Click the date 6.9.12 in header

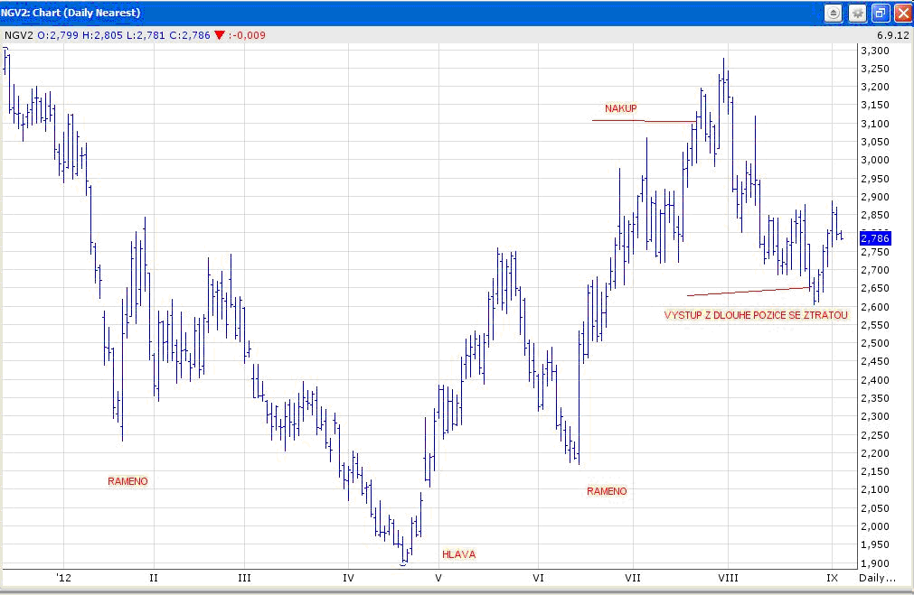(892, 35)
